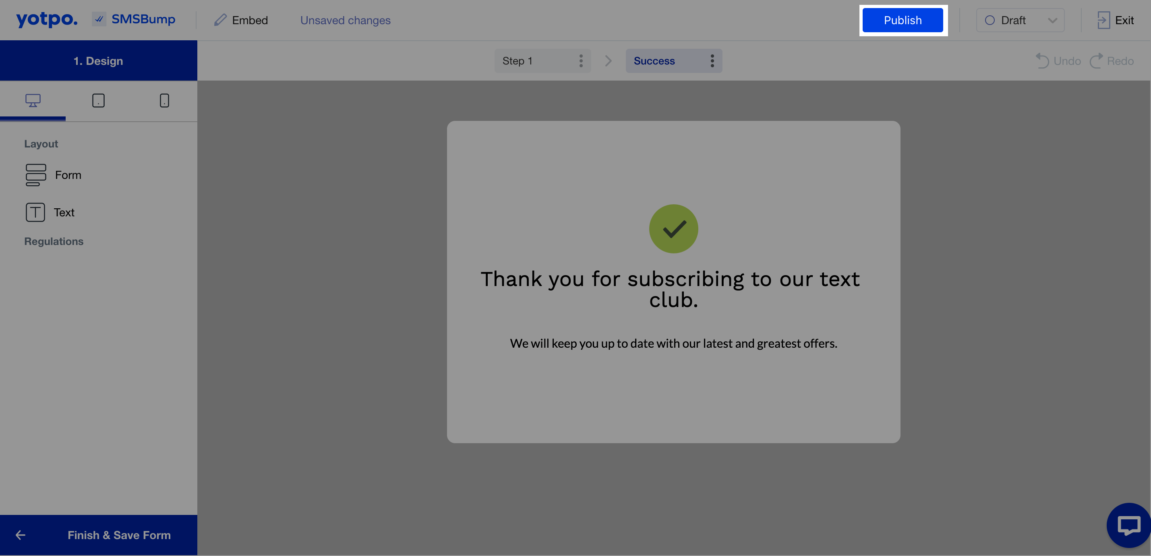Select the latest and greatest offers text

[x=673, y=343]
